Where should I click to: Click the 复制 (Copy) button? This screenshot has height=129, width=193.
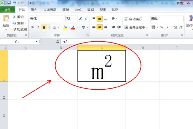(18, 23)
